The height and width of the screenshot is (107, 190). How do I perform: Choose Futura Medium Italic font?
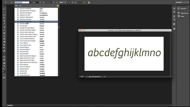click(36, 45)
